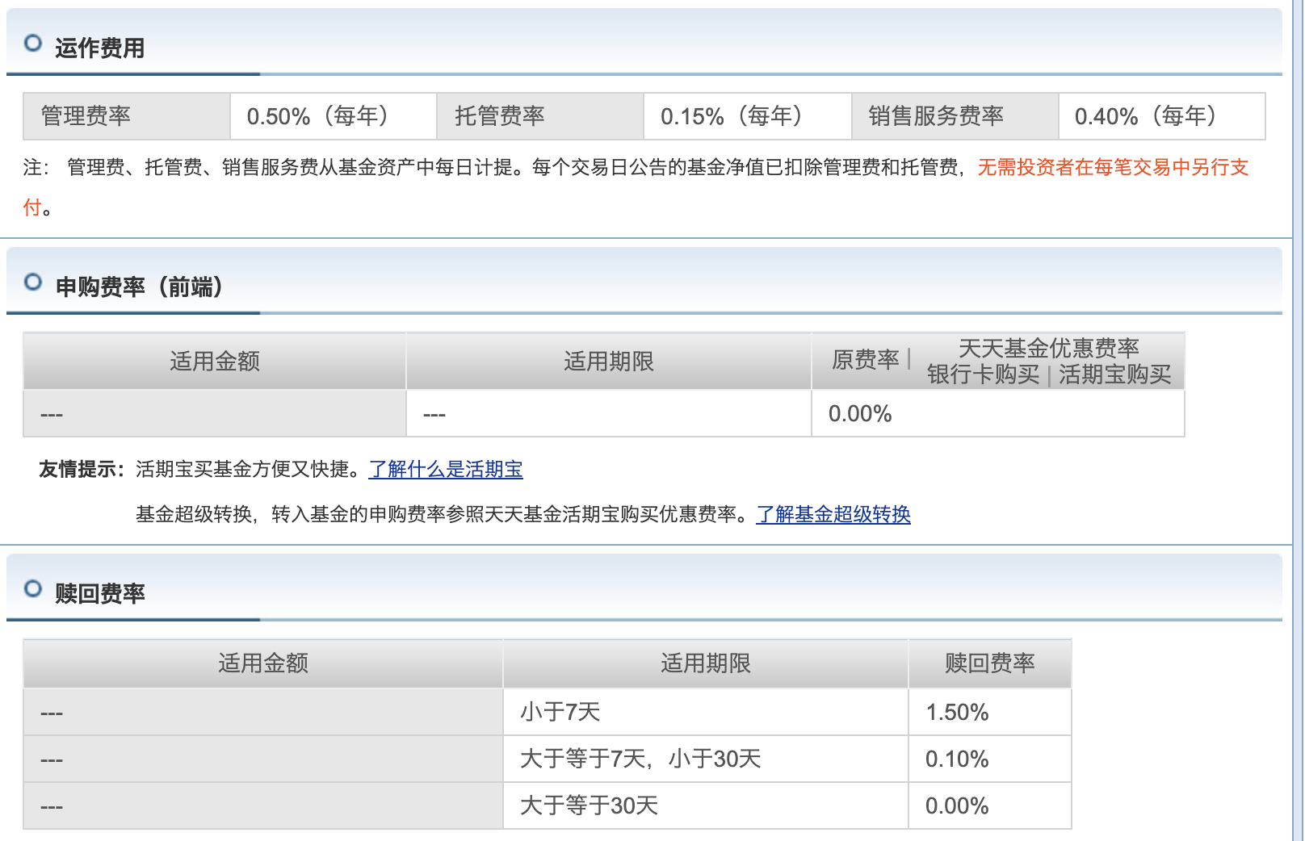Click 活期宝购买 in the discount rate header
The image size is (1305, 841).
tap(1114, 374)
